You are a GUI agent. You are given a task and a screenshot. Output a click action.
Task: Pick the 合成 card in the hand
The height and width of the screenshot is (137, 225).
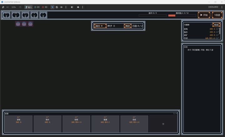tap(134, 124)
